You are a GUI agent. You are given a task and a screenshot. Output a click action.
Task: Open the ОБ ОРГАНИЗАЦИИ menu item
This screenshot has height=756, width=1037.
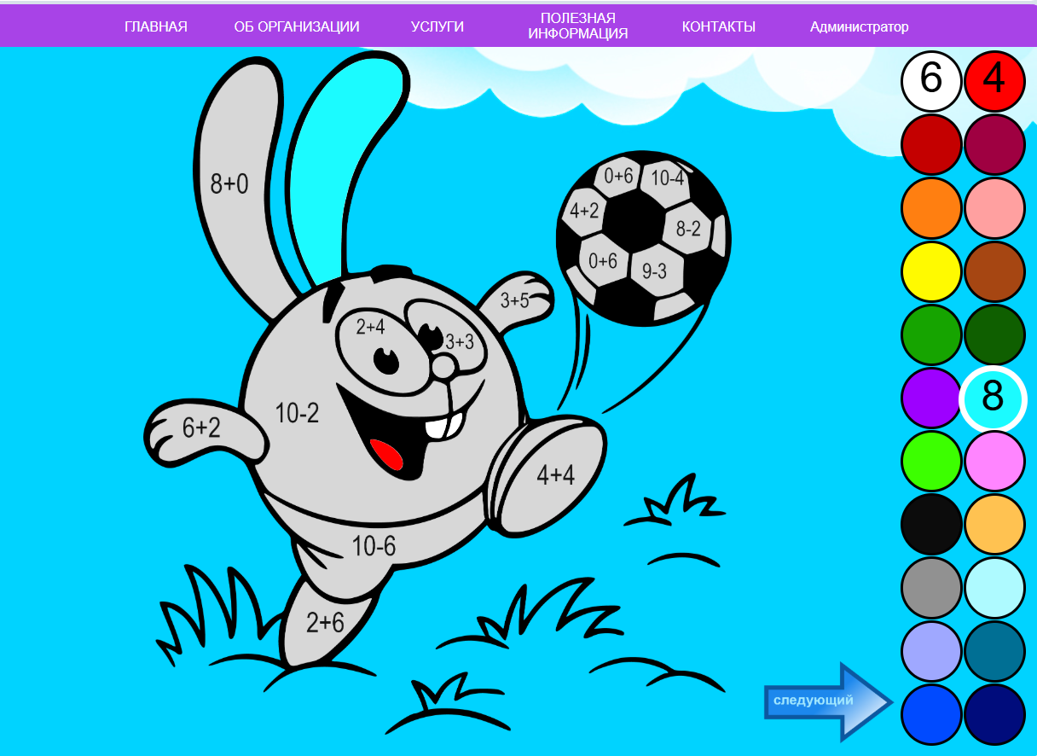[297, 26]
